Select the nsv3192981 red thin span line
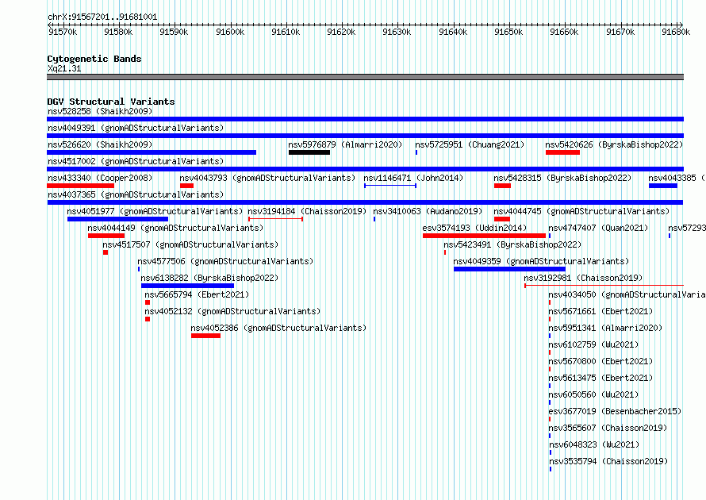This screenshot has width=706, height=500. click(604, 286)
